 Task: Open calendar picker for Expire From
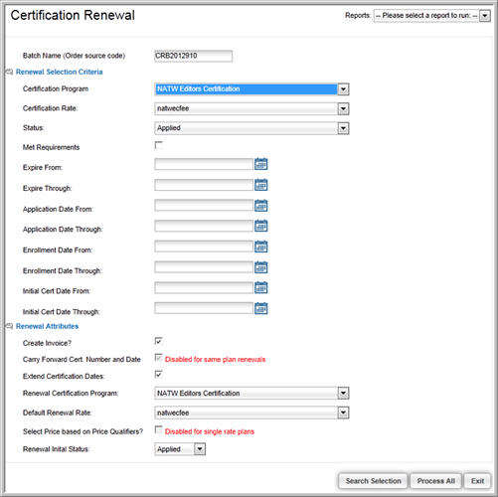[261, 164]
